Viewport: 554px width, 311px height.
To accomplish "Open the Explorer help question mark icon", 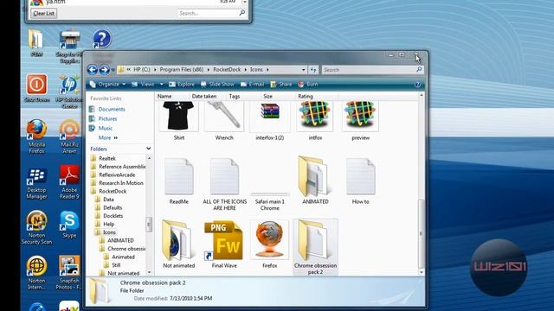I will pyautogui.click(x=417, y=85).
